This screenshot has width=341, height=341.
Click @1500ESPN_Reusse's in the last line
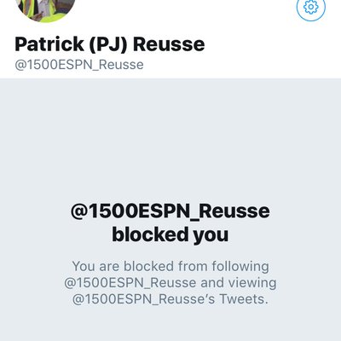click(x=143, y=299)
